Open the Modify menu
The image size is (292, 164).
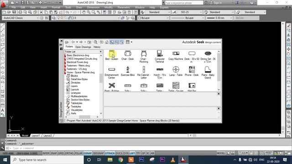(x=109, y=7)
